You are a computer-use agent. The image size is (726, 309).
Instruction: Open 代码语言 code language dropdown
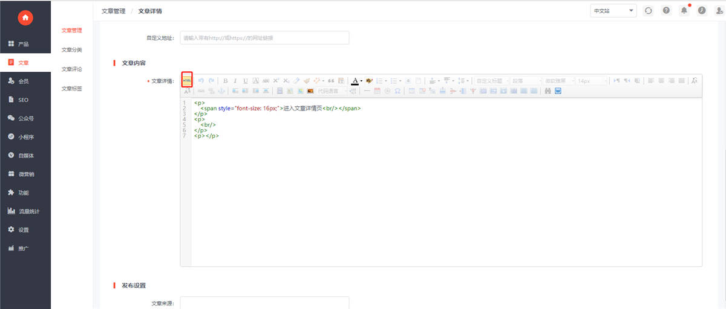tap(332, 91)
